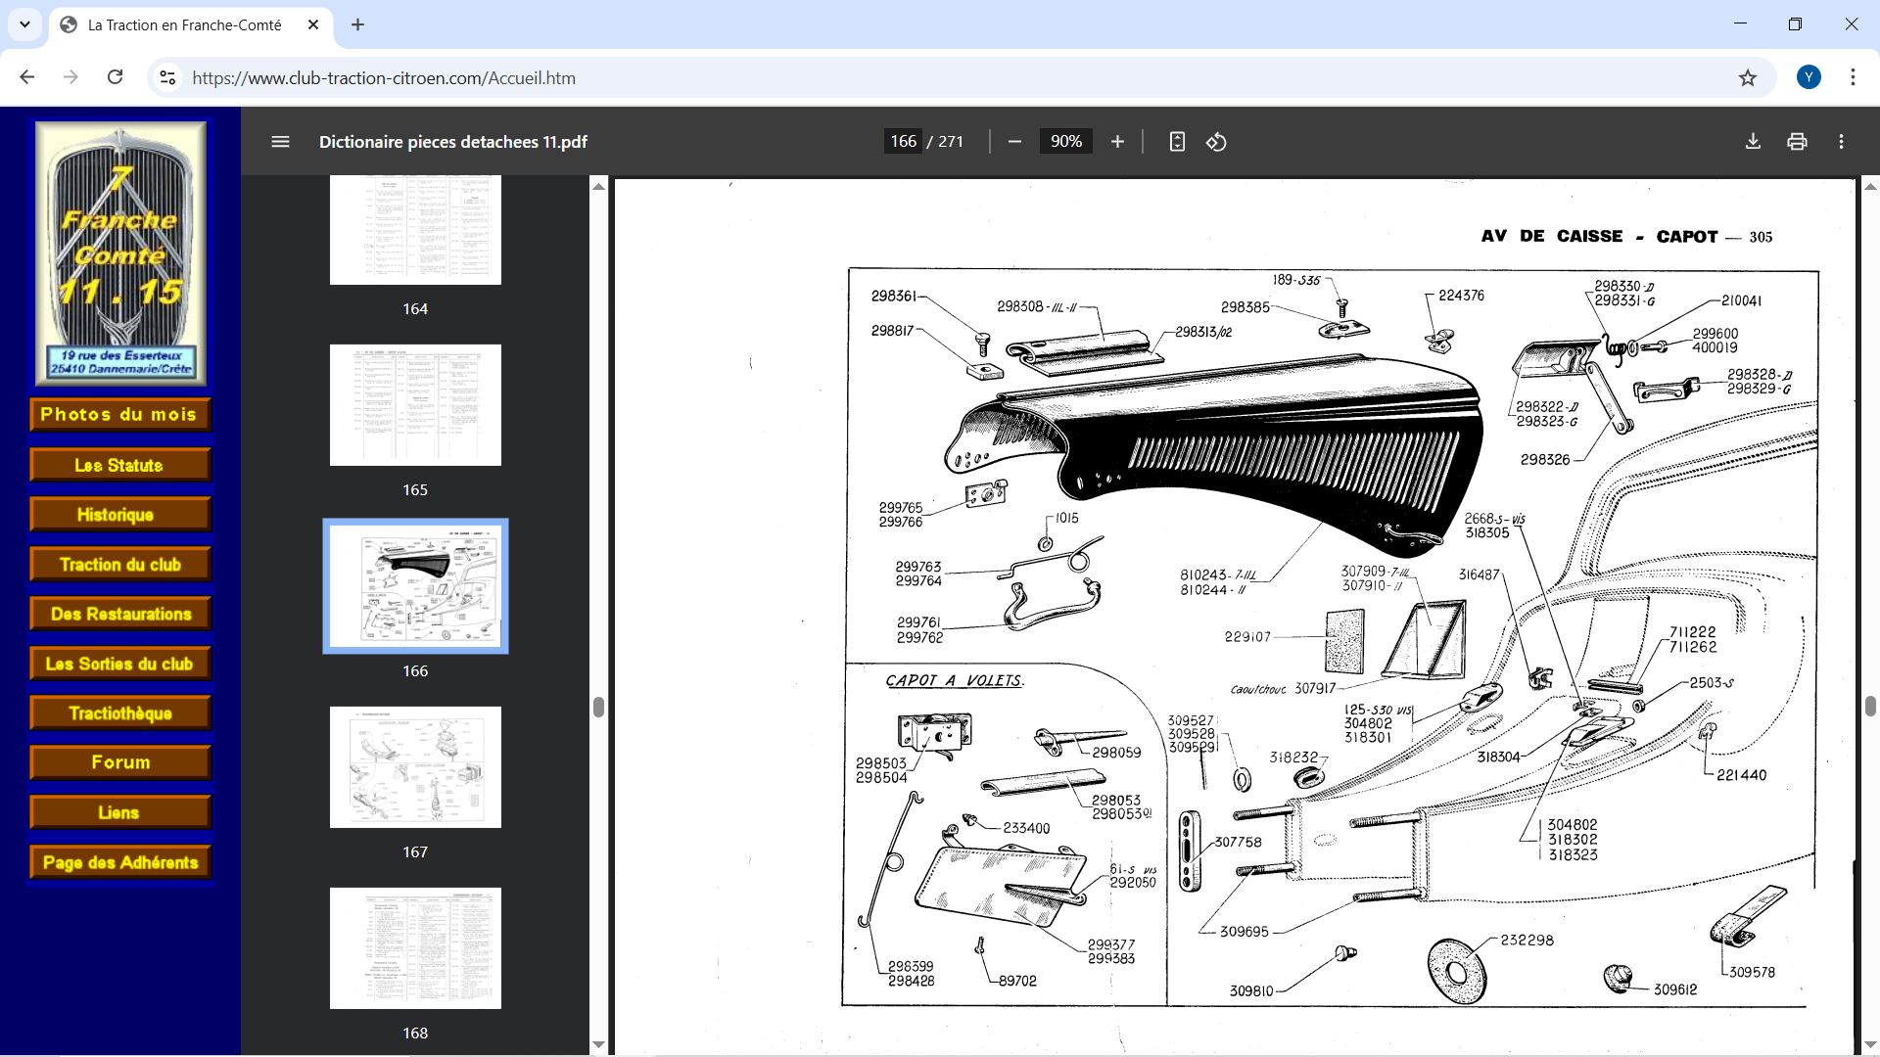Click the PDF zoom out minus button

point(1014,142)
